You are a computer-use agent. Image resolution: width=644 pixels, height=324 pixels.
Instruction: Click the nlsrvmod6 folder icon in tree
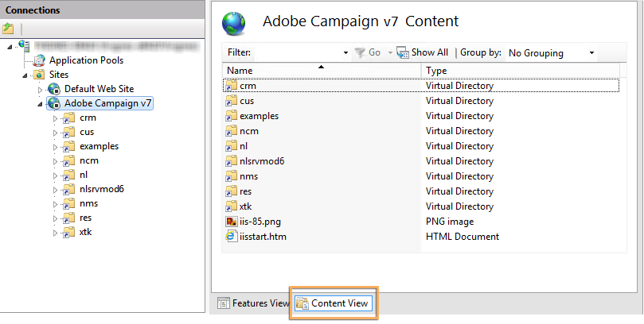click(68, 190)
